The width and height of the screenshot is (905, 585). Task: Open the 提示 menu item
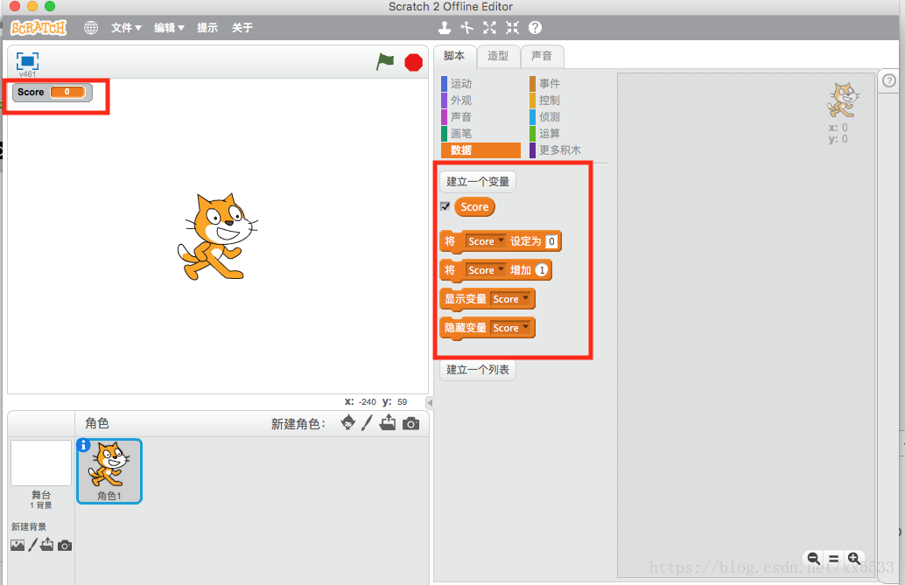(x=207, y=28)
